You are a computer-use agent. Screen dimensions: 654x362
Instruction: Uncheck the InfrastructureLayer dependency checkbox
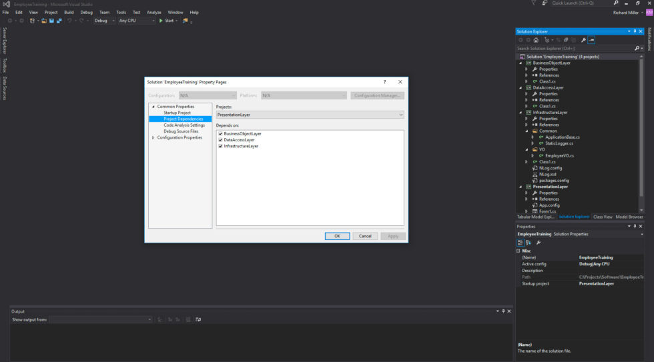pos(220,146)
